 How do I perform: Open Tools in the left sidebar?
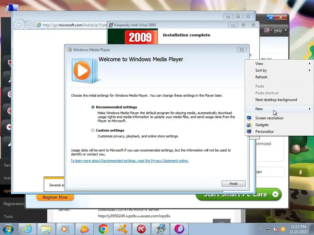click(8, 217)
